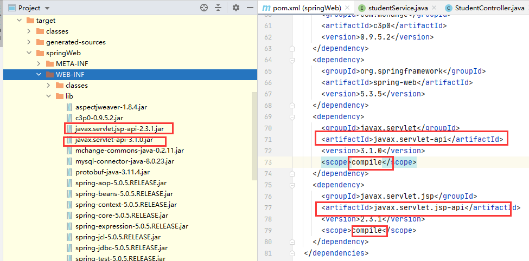Expand the generated-sources folder
Image resolution: width=529 pixels, height=261 pixels.
point(29,42)
